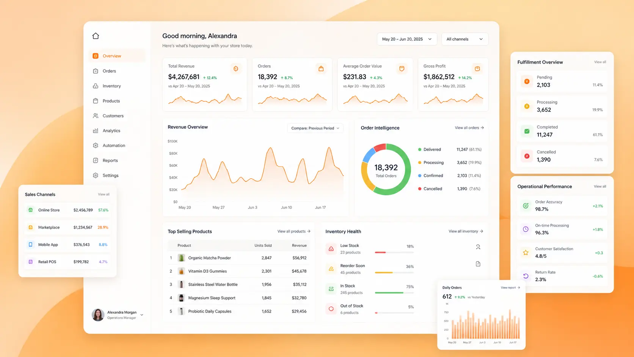This screenshot has width=634, height=357.
Task: Click the Total Revenue value $4,267,681
Action: (184, 77)
